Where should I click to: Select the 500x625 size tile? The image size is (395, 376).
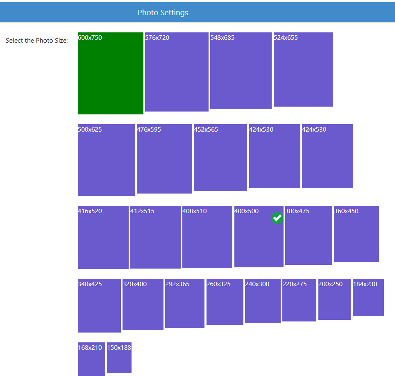click(106, 160)
